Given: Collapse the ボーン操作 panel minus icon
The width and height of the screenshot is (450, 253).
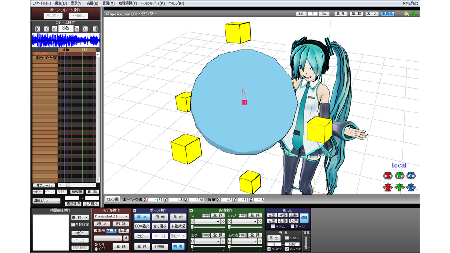Looking at the screenshot, I should [135, 210].
